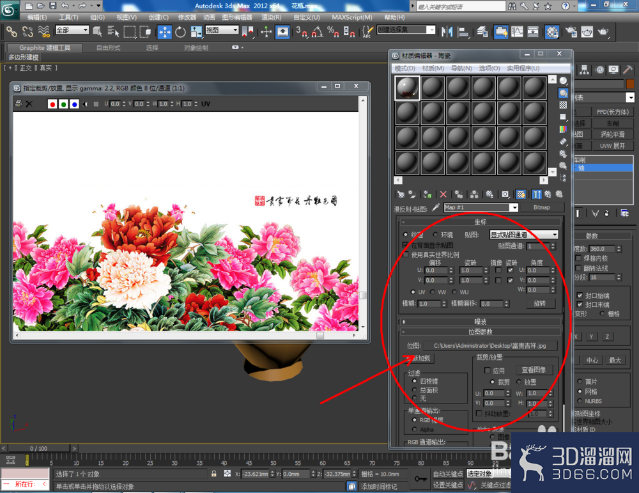Choose the Rectangular Selection Region tool
The image size is (639, 493).
[129, 32]
